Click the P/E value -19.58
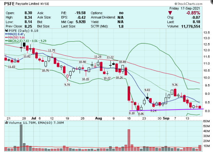Image resolution: width=213 pixels, height=152 pixels. [x=80, y=13]
